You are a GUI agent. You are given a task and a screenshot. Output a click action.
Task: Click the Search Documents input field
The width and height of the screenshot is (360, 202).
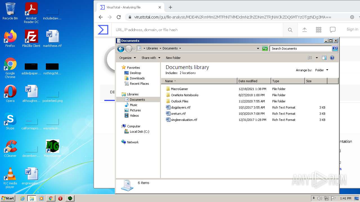300,49
